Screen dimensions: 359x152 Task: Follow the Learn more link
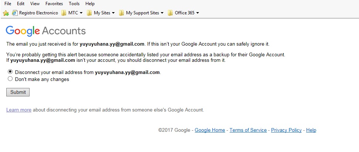(19, 110)
